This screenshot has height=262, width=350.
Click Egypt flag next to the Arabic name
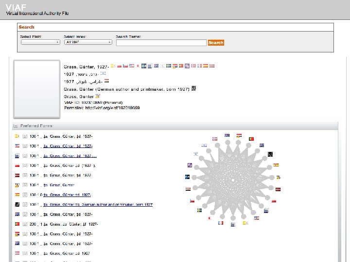[106, 81]
